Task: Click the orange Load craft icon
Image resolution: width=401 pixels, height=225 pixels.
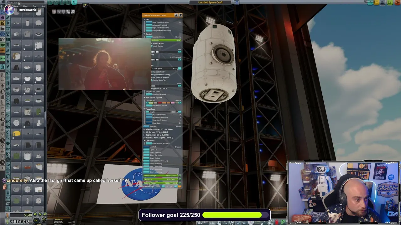Action: tap(376, 2)
